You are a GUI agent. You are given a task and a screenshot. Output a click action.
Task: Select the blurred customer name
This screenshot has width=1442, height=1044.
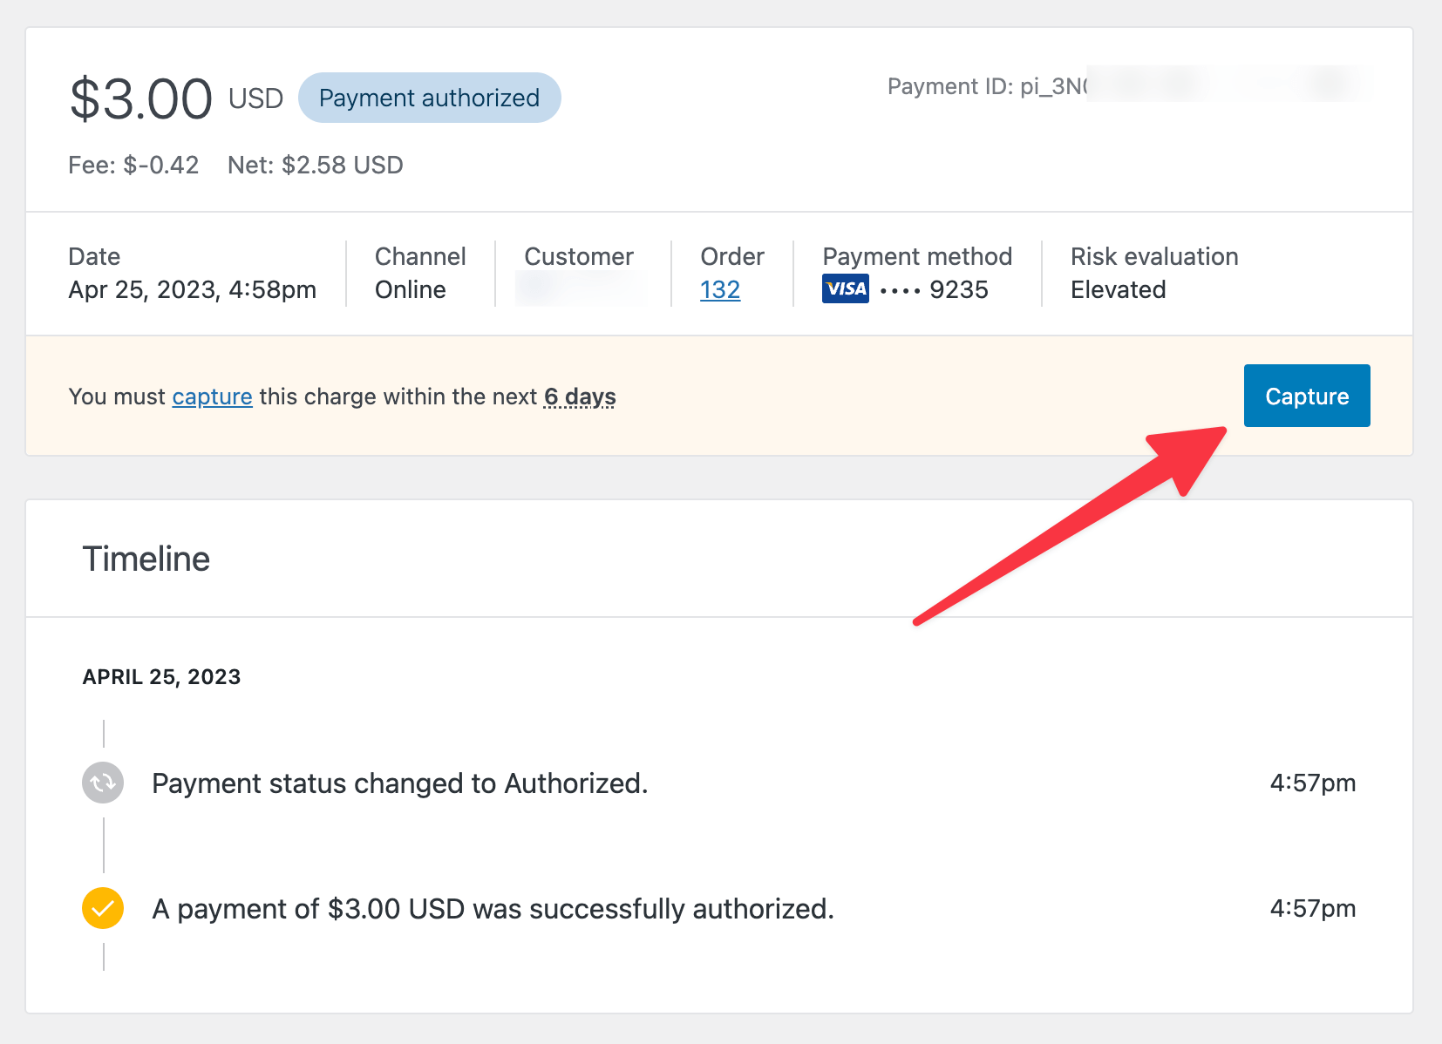point(578,289)
